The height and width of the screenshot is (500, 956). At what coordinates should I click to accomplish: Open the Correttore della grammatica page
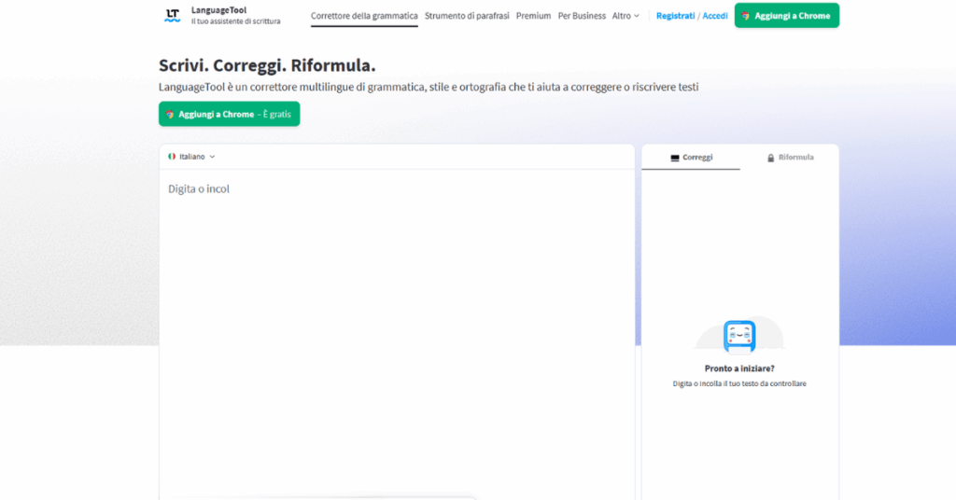[x=364, y=16]
